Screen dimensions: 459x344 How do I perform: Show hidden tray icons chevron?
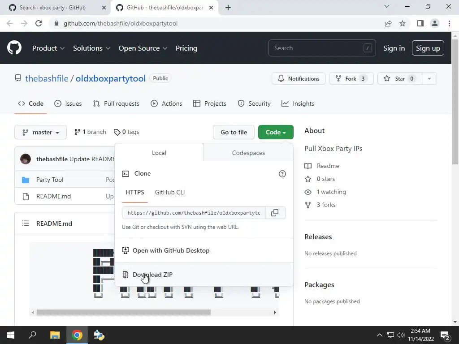tap(379, 335)
